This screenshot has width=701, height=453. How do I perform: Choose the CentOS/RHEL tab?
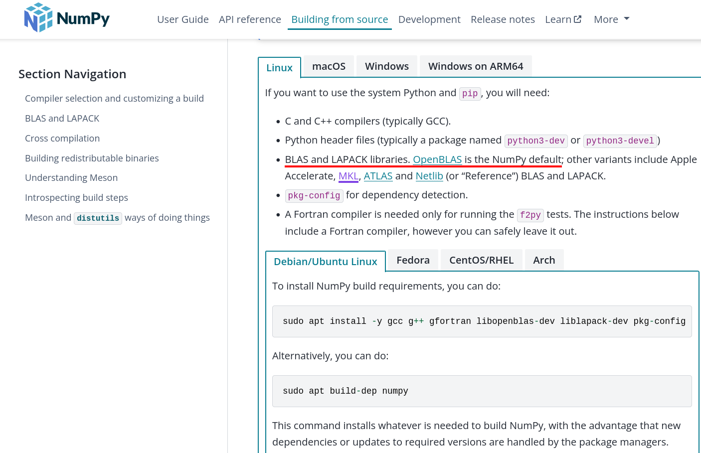(x=481, y=260)
